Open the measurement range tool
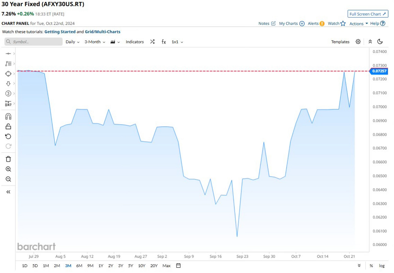This screenshot has width=394, height=273. tap(8, 104)
